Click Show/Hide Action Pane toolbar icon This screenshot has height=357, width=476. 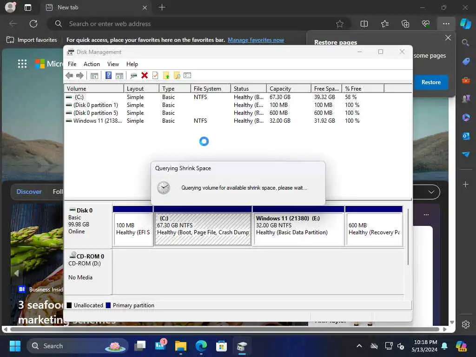[119, 76]
